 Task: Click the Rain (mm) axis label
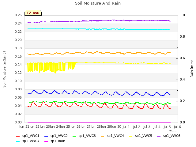pos(192,69)
